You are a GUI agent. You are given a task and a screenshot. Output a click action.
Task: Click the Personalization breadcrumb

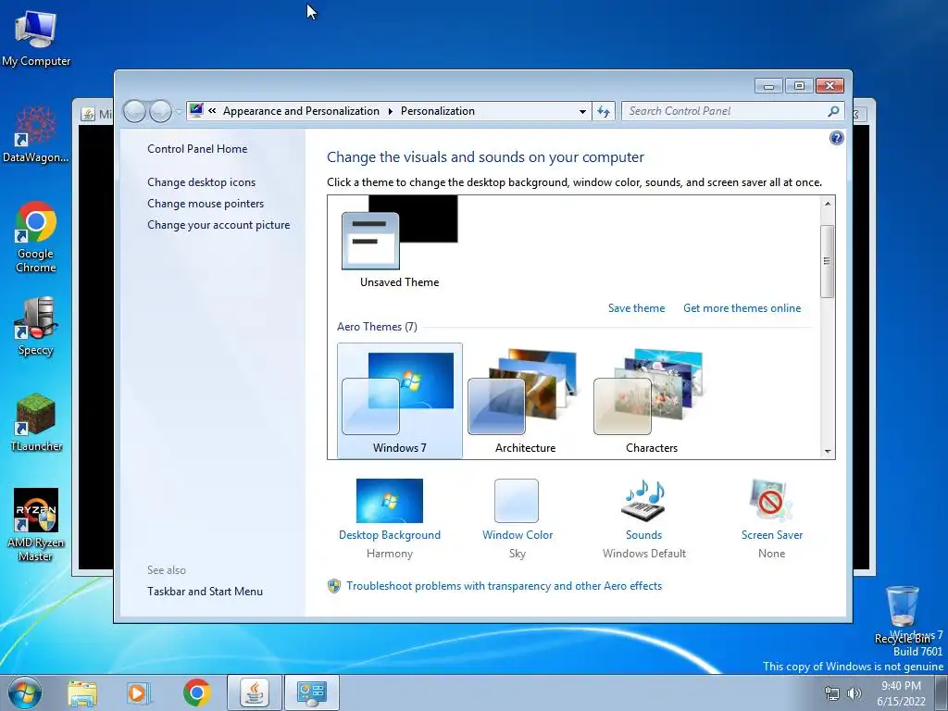pos(438,111)
